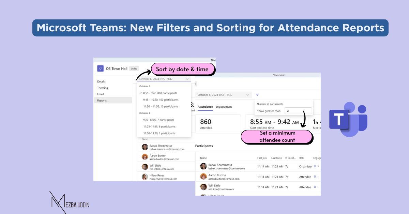The image size is (409, 214).
Task: Click the Q3 Town Hall event title
Action: tap(117, 68)
